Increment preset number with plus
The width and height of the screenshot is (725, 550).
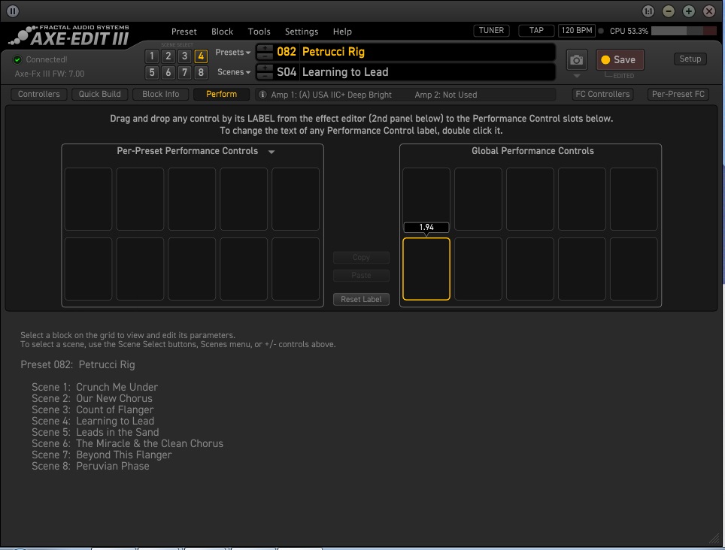265,47
